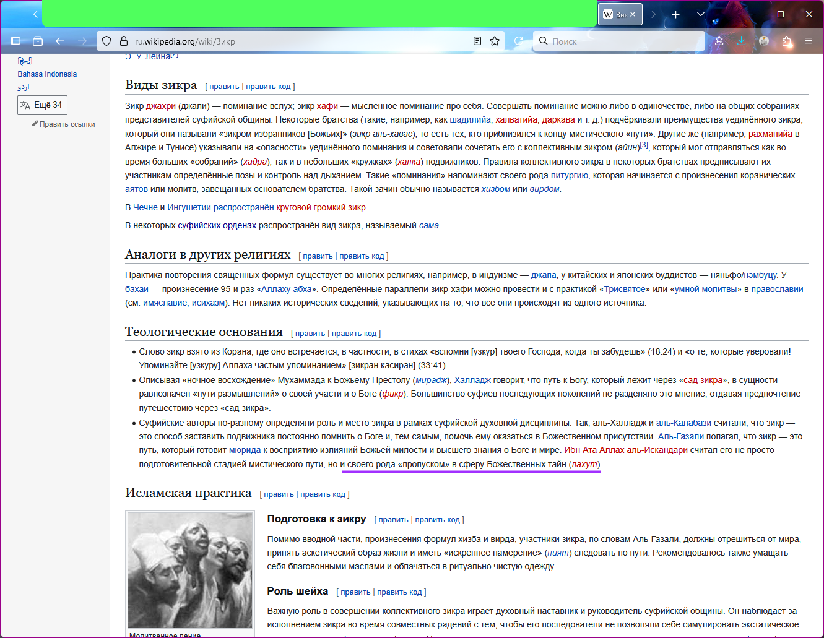Click править код next to Виды зикра
The height and width of the screenshot is (638, 824).
point(268,87)
